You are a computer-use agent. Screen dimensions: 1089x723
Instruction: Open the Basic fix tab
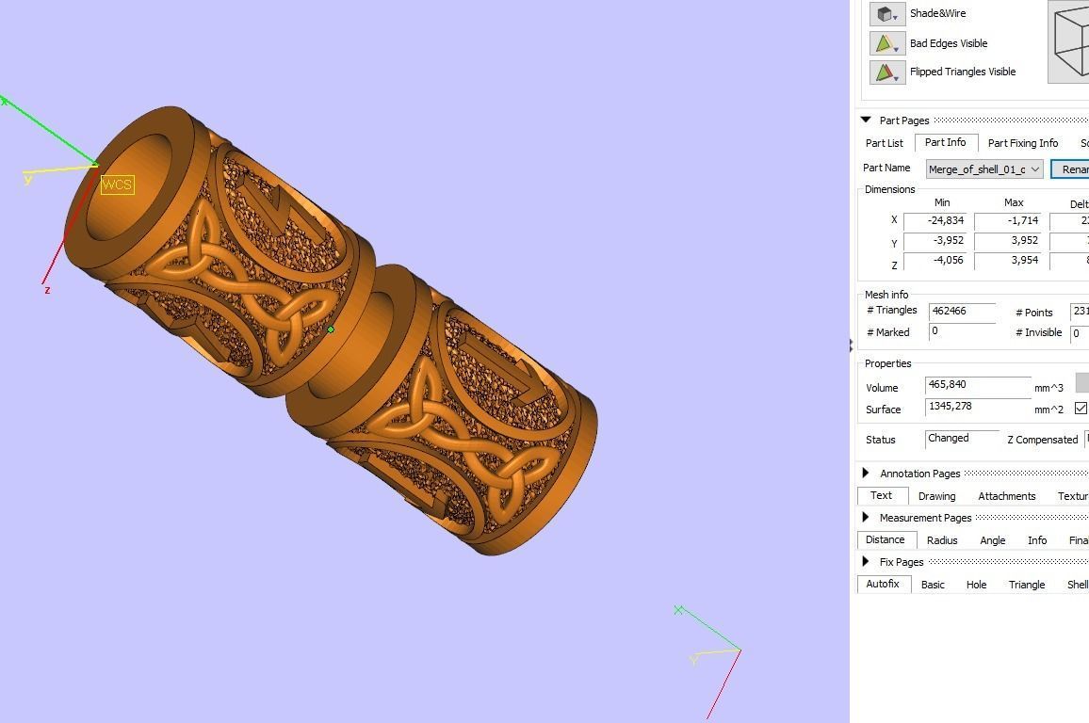(x=933, y=585)
